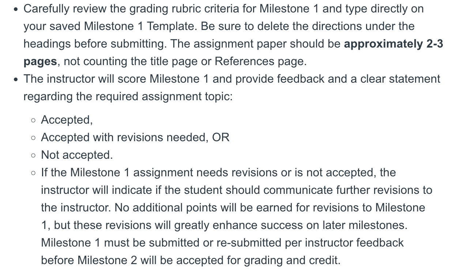This screenshot has width=460, height=278.
Task: Click the solid bullet before "Carefully review"
Action: (15, 9)
